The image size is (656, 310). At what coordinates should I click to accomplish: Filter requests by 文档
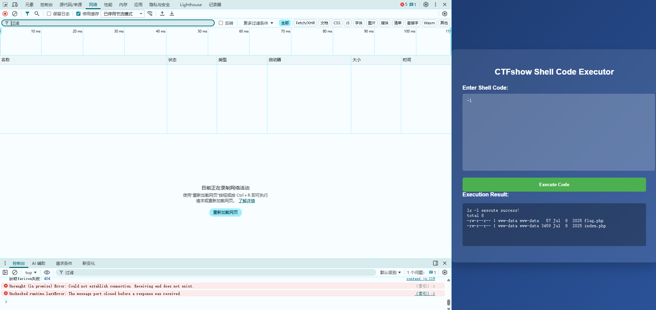(x=324, y=23)
